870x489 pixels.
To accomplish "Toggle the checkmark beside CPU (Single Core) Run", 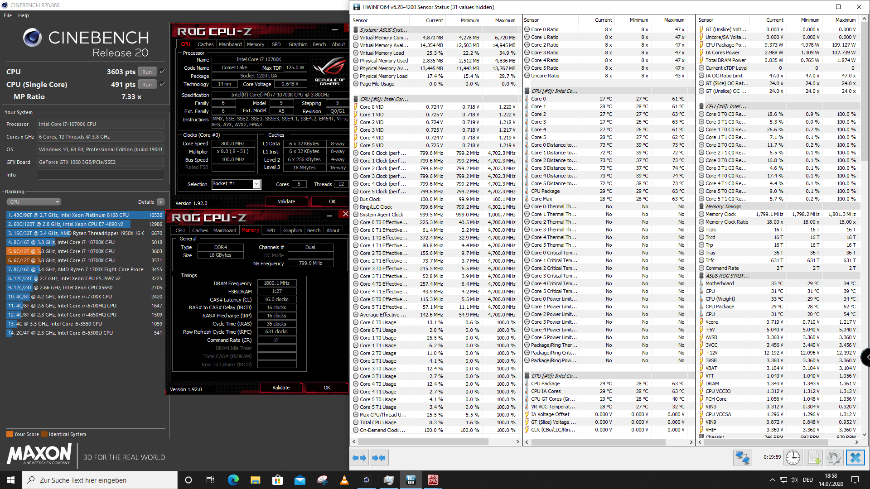I will pos(163,84).
